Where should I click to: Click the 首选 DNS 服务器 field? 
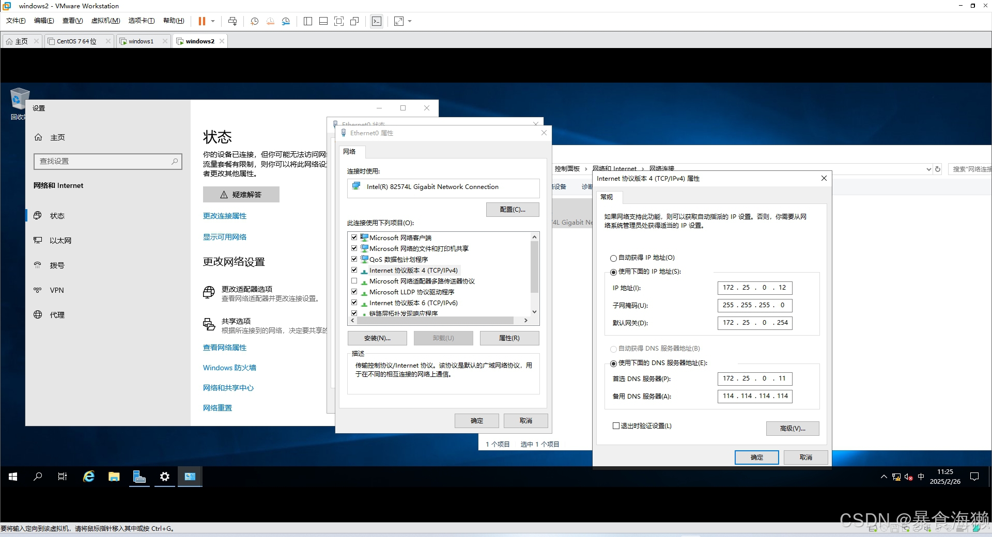(755, 378)
